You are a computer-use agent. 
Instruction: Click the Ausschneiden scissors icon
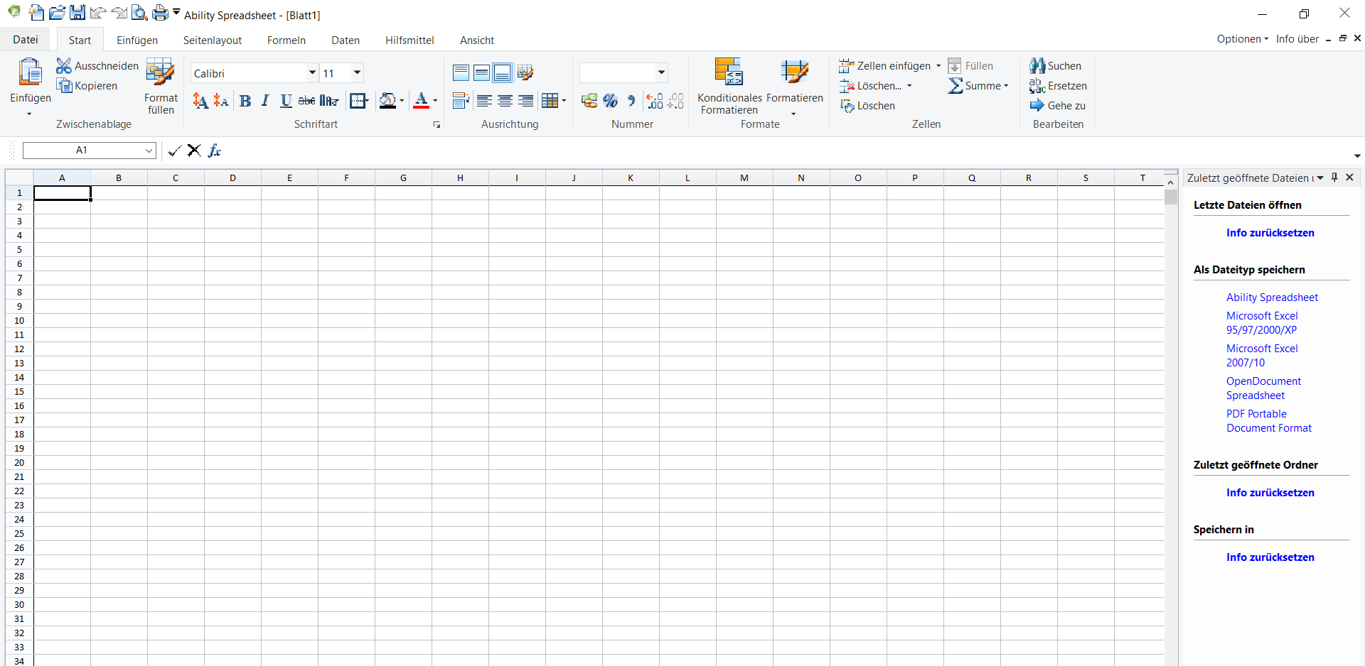[64, 66]
